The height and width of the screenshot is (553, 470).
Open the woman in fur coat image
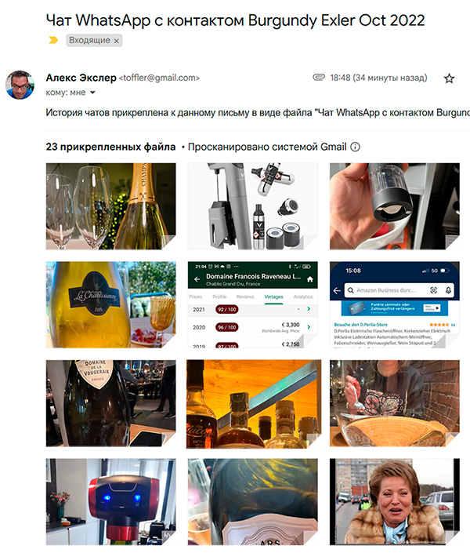pyautogui.click(x=395, y=502)
